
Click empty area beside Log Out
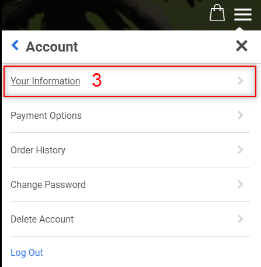point(146,253)
